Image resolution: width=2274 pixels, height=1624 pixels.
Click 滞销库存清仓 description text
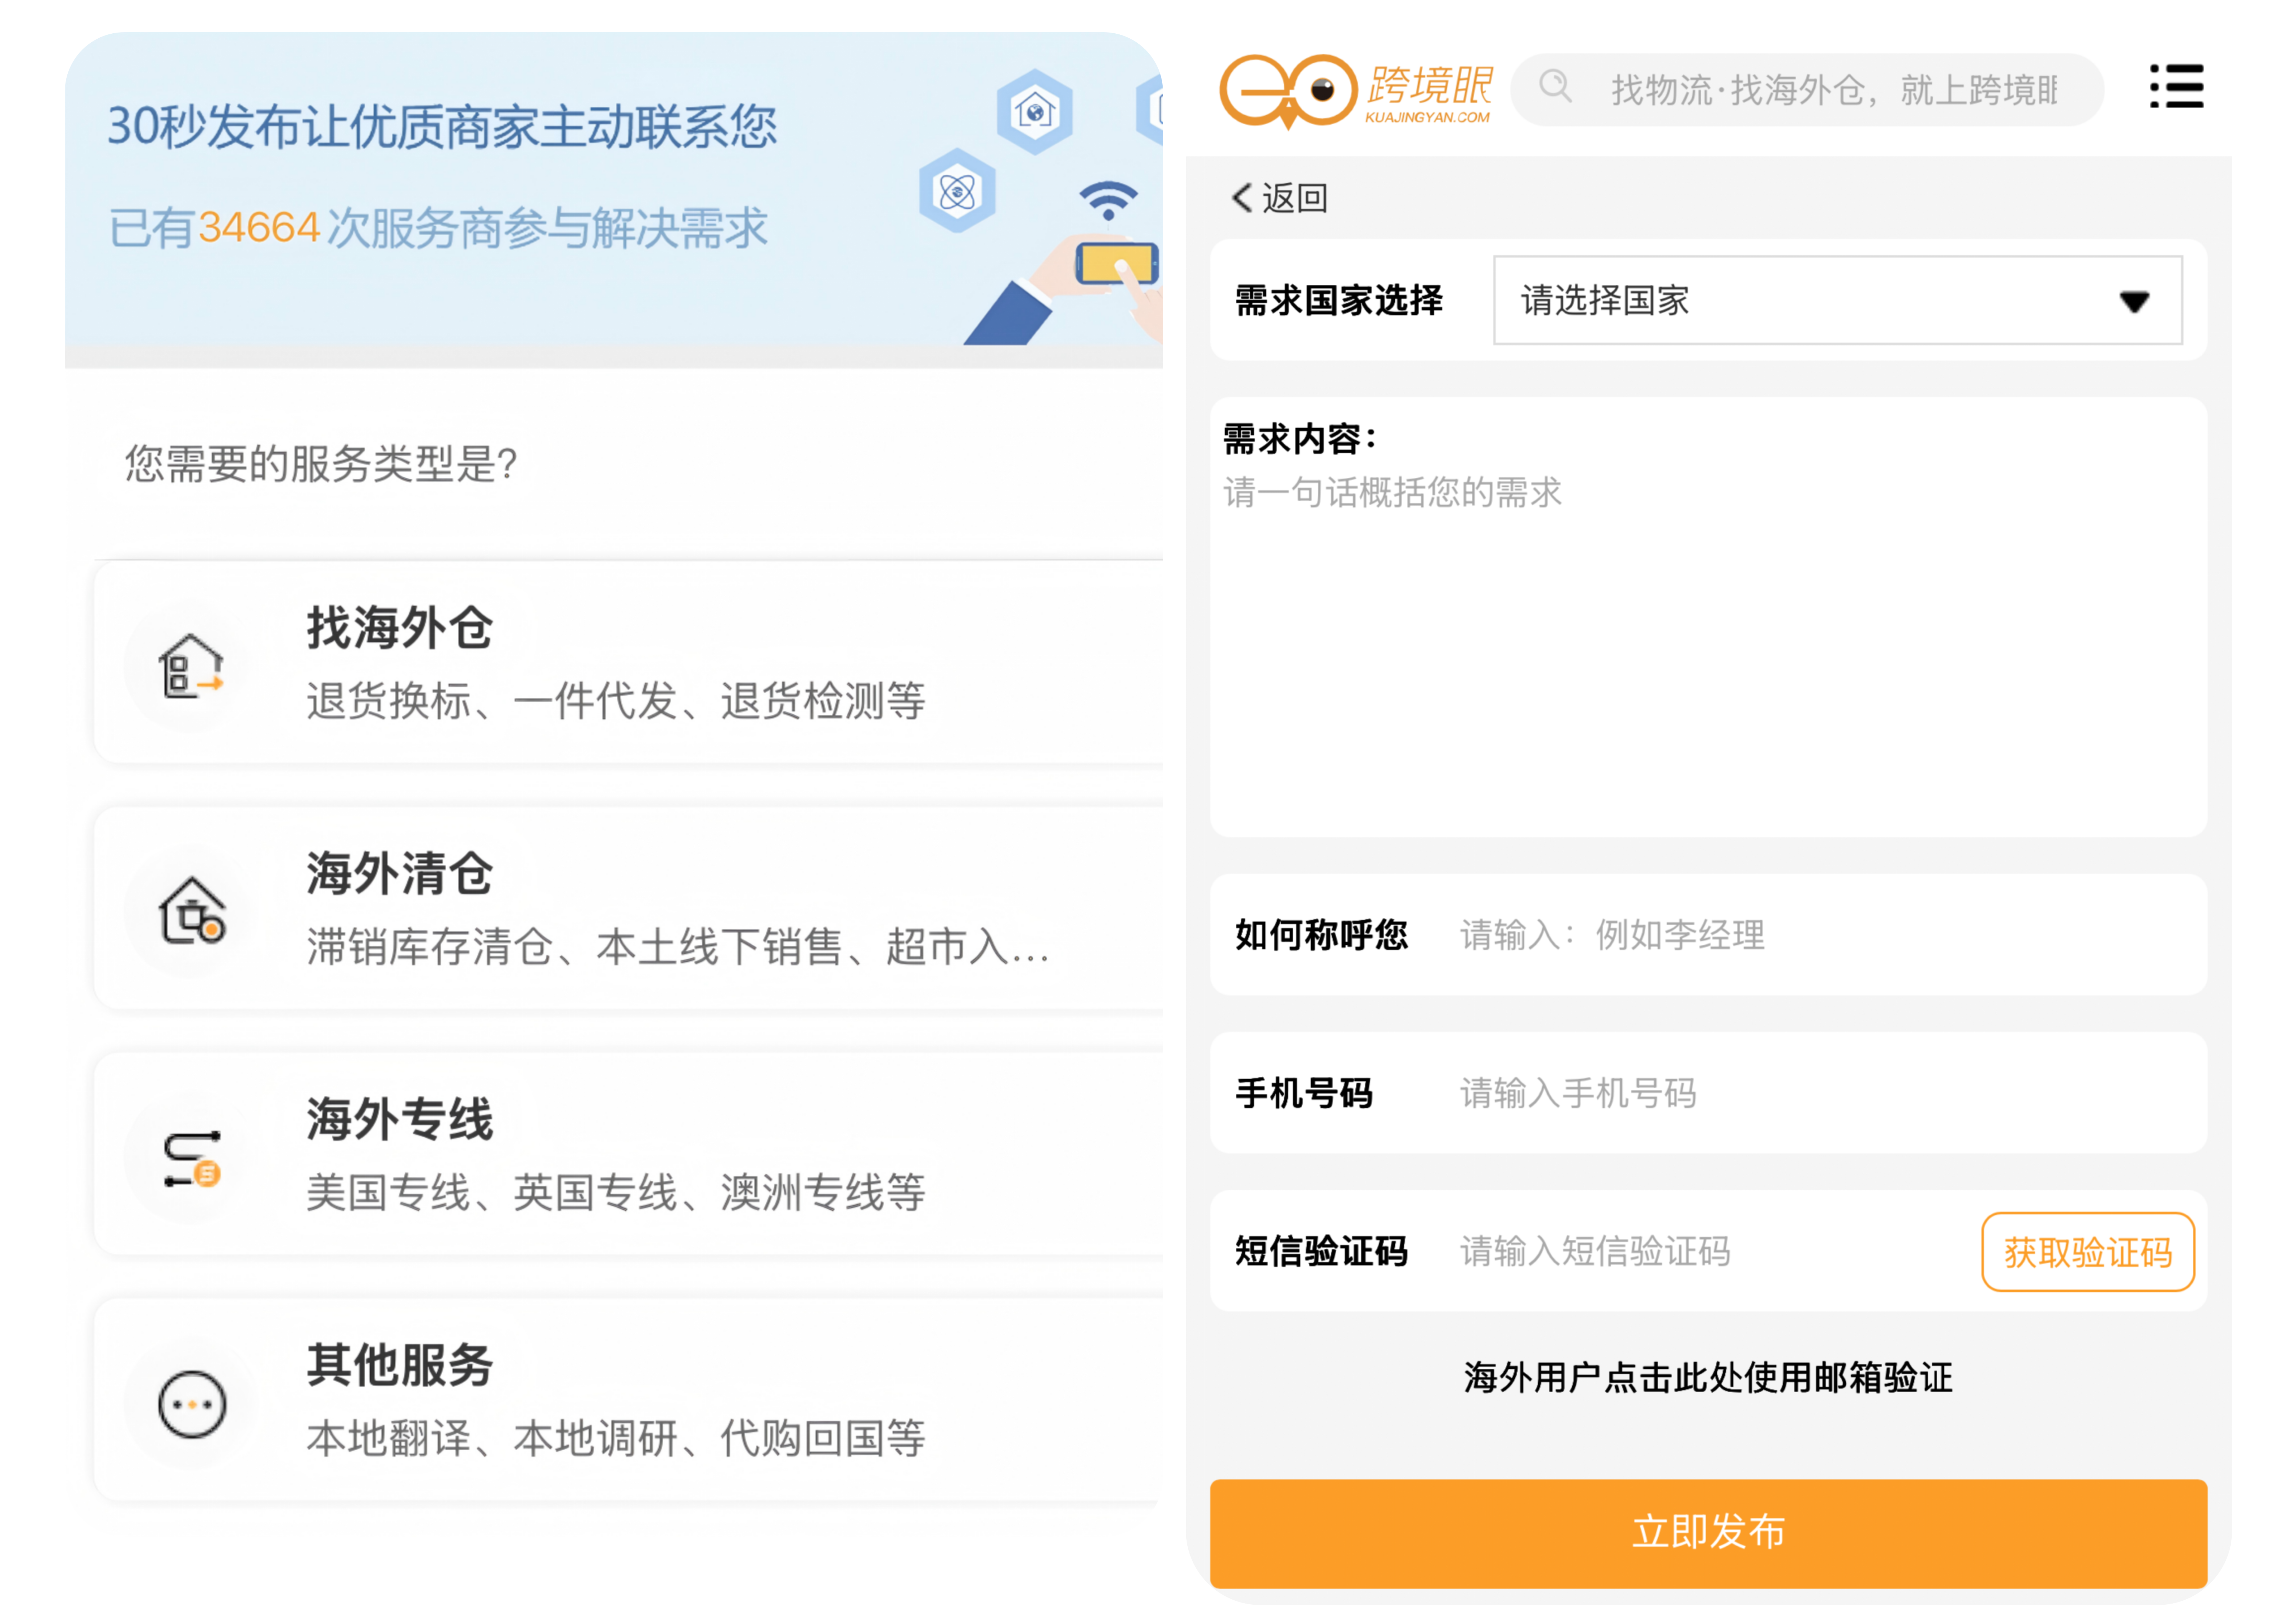tap(678, 946)
